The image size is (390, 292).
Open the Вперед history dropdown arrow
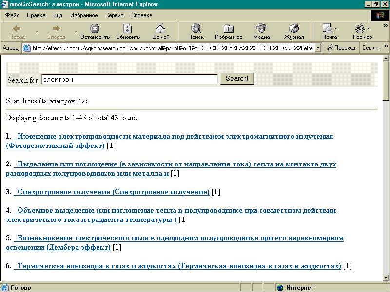76,32
